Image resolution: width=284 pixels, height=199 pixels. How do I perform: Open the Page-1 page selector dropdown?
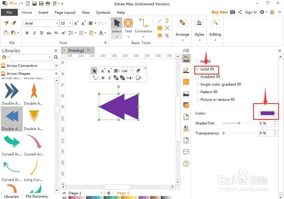(x=101, y=193)
